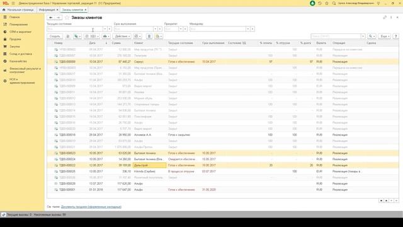Select order ТД00-000001 dated 01.01.2018
Image resolution: width=403 pixels, height=227 pixels.
[223, 190]
